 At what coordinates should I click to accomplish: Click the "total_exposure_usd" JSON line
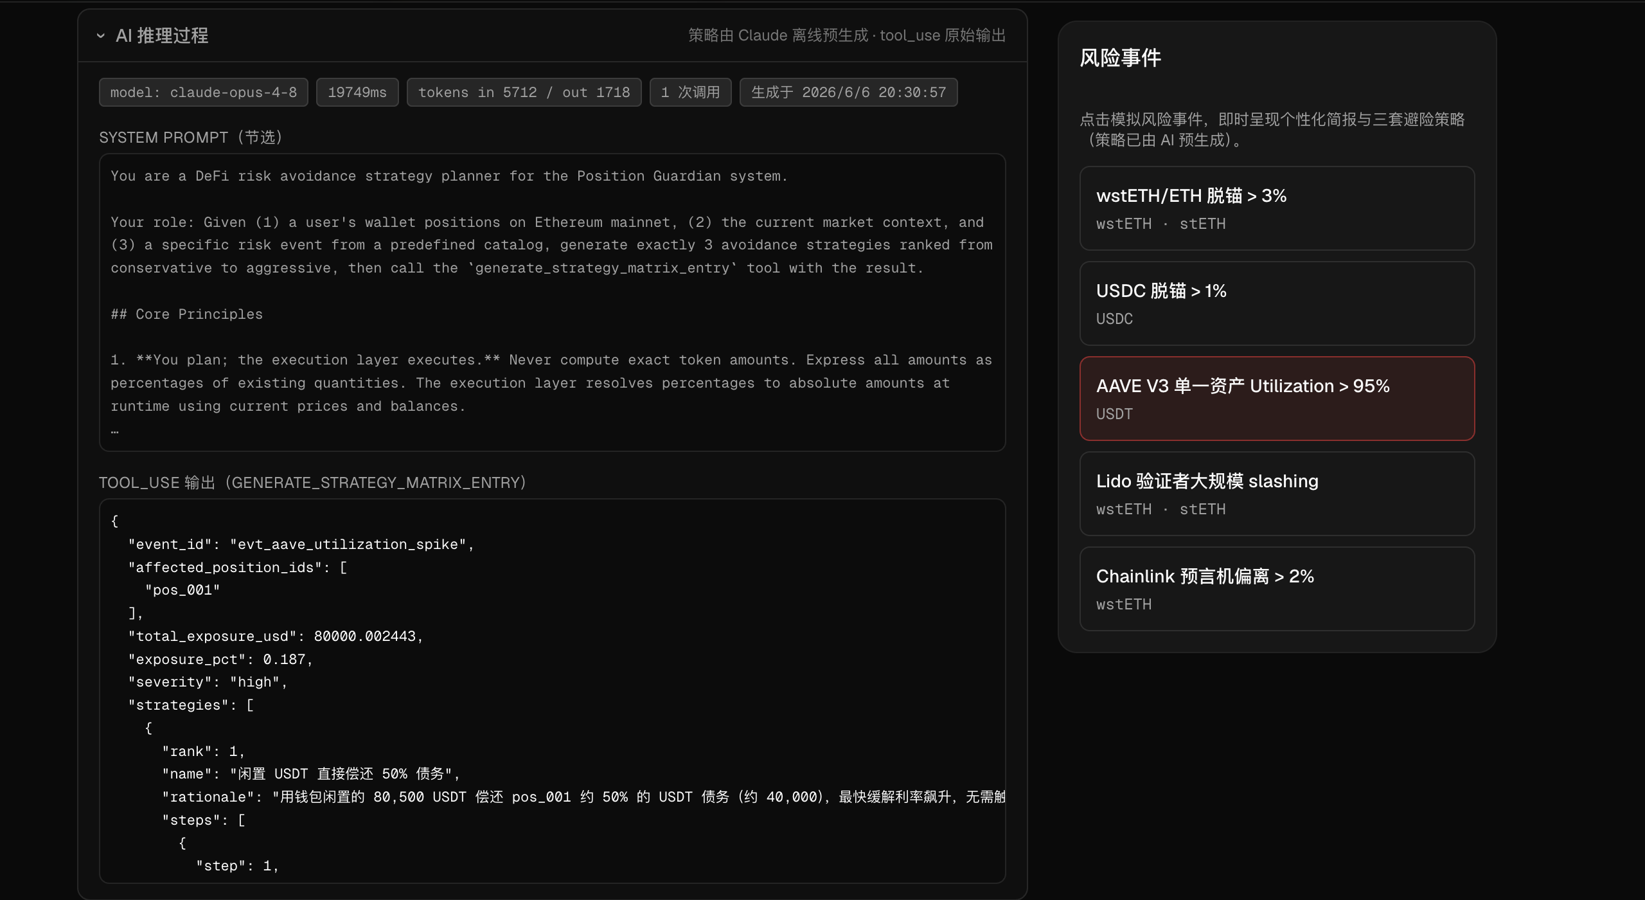click(276, 636)
